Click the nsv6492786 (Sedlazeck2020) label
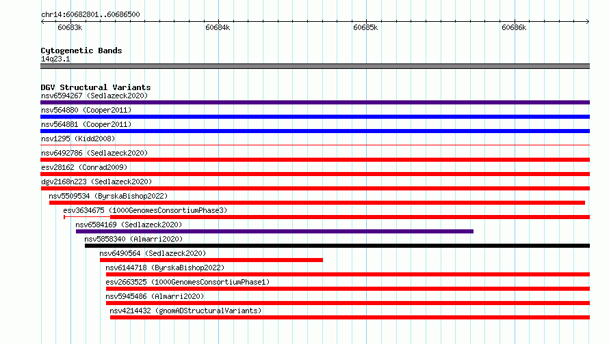 [94, 153]
